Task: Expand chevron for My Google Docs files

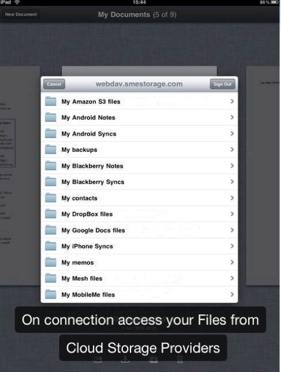Action: [x=232, y=230]
